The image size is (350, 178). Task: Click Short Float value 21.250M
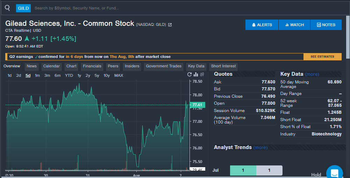tap(333, 120)
